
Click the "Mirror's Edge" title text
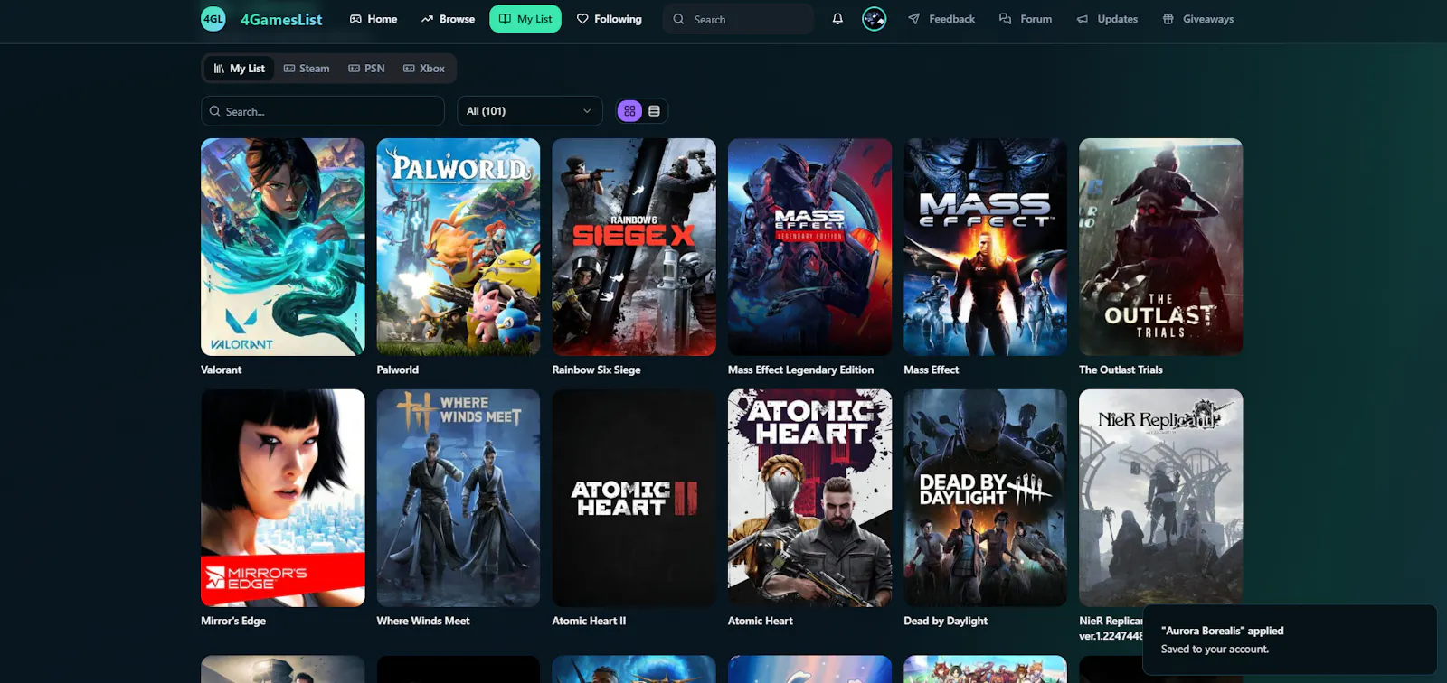pos(233,621)
